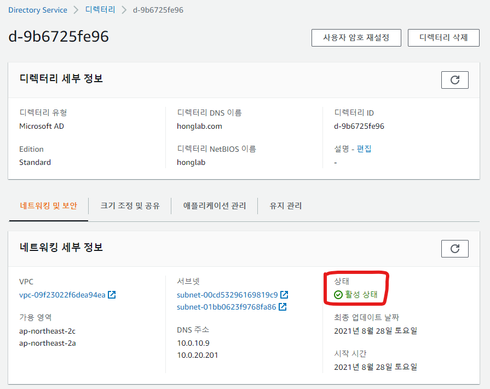Click the availability zone ap-northeast-2c

click(x=47, y=331)
